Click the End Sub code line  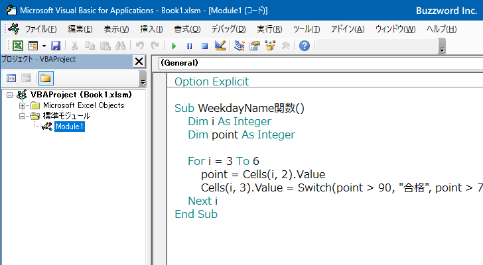pyautogui.click(x=196, y=214)
